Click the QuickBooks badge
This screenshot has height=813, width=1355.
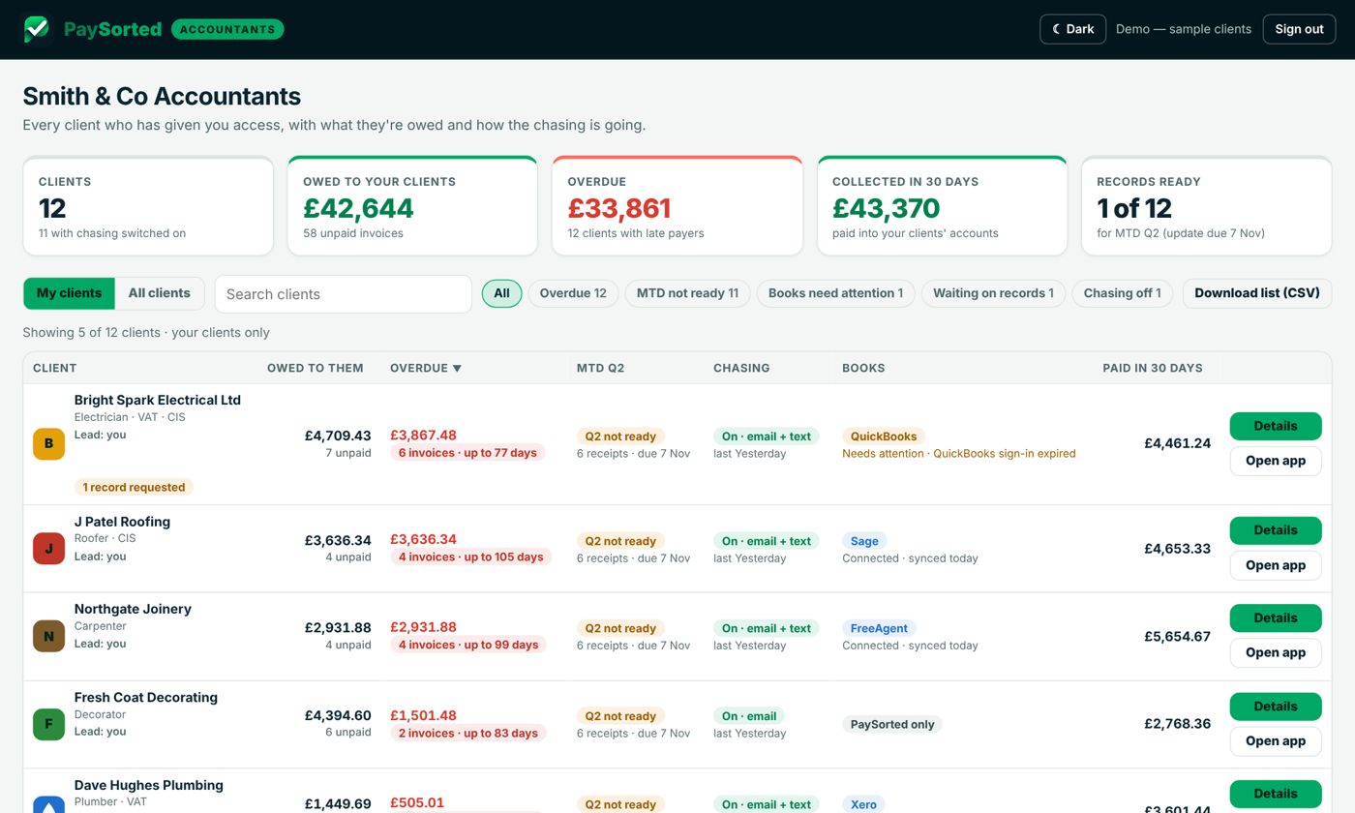click(884, 437)
